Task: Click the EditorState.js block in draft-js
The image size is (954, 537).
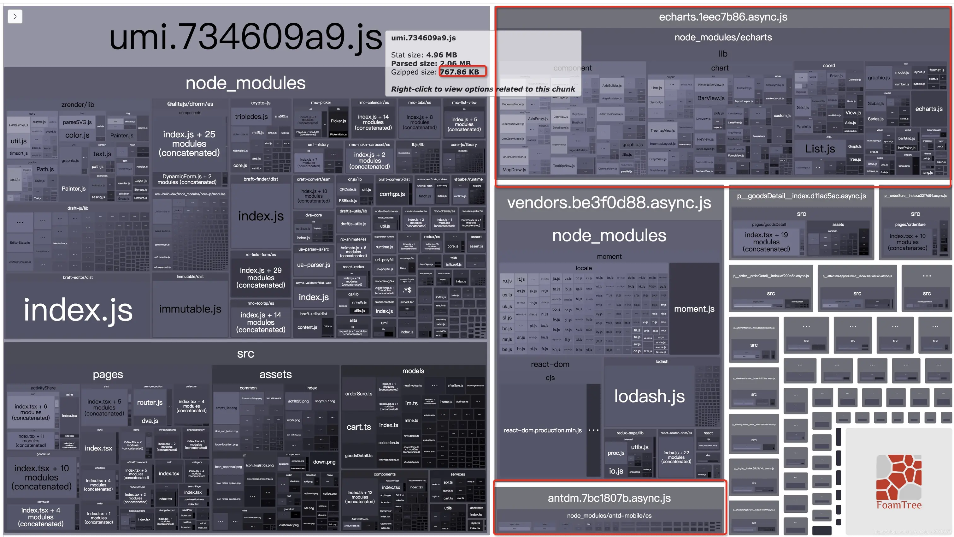Action: (20, 243)
